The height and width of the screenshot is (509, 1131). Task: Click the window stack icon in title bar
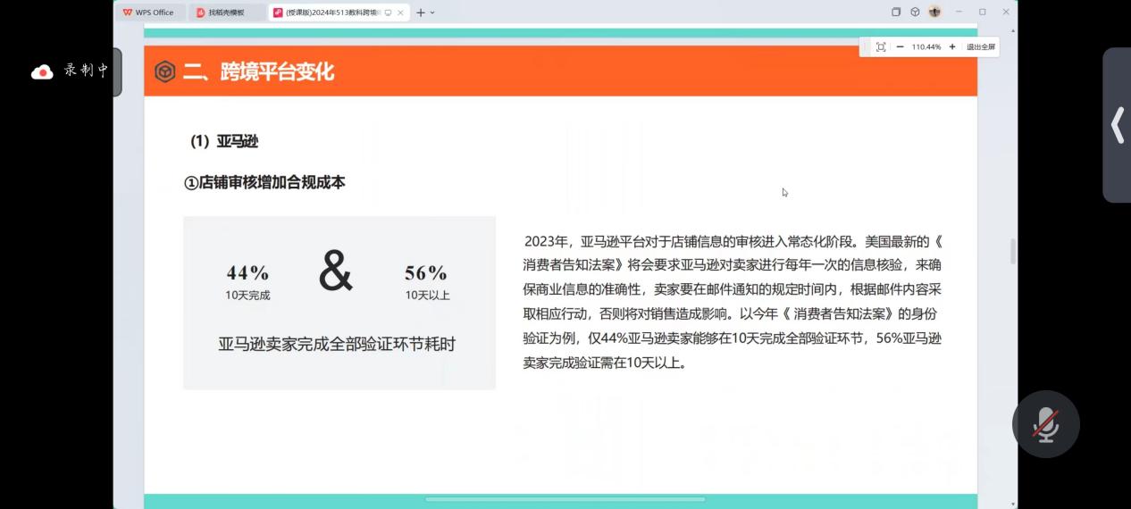pos(896,12)
